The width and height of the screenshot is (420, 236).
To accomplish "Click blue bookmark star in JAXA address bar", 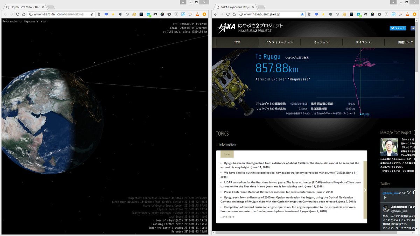I will click(302, 14).
